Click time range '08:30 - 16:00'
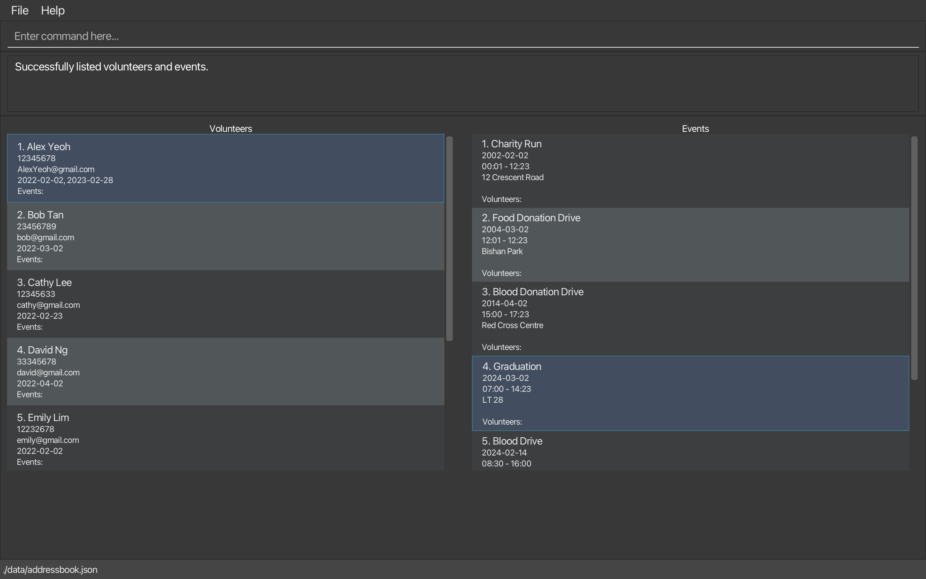 (x=506, y=463)
